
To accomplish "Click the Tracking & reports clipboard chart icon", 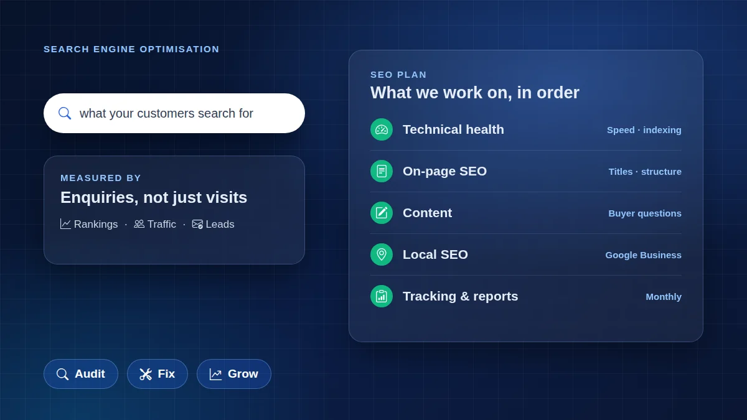I will pos(382,296).
